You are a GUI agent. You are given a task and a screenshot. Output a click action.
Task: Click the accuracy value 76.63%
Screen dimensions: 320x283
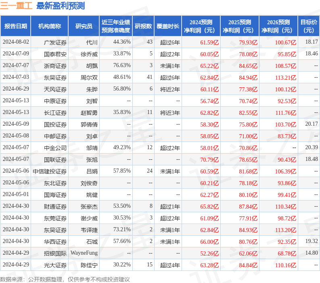click(x=122, y=65)
